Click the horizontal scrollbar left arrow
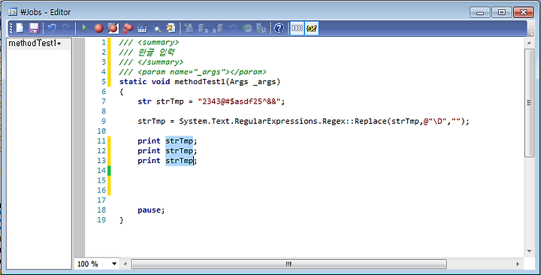The height and width of the screenshot is (275, 541). 125,264
